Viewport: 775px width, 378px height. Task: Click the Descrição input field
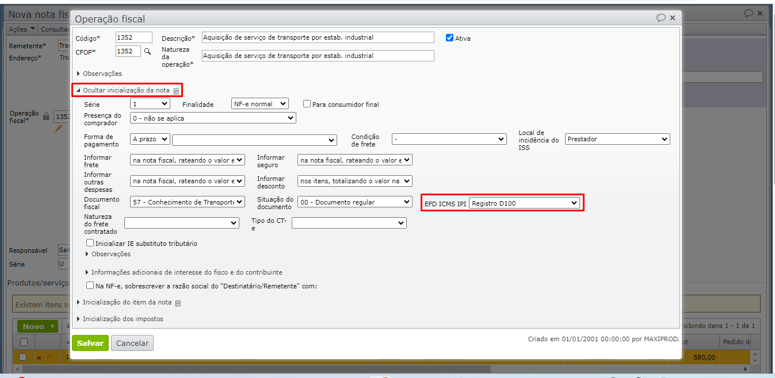tap(318, 37)
